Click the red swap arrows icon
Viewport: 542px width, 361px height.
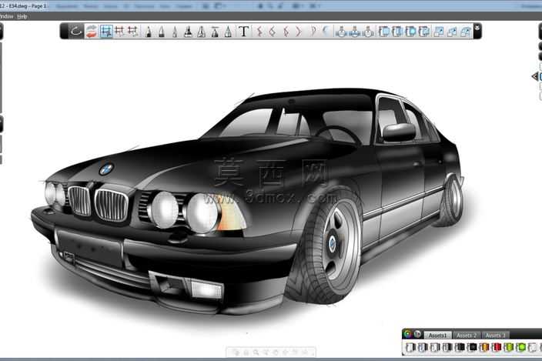[92, 32]
